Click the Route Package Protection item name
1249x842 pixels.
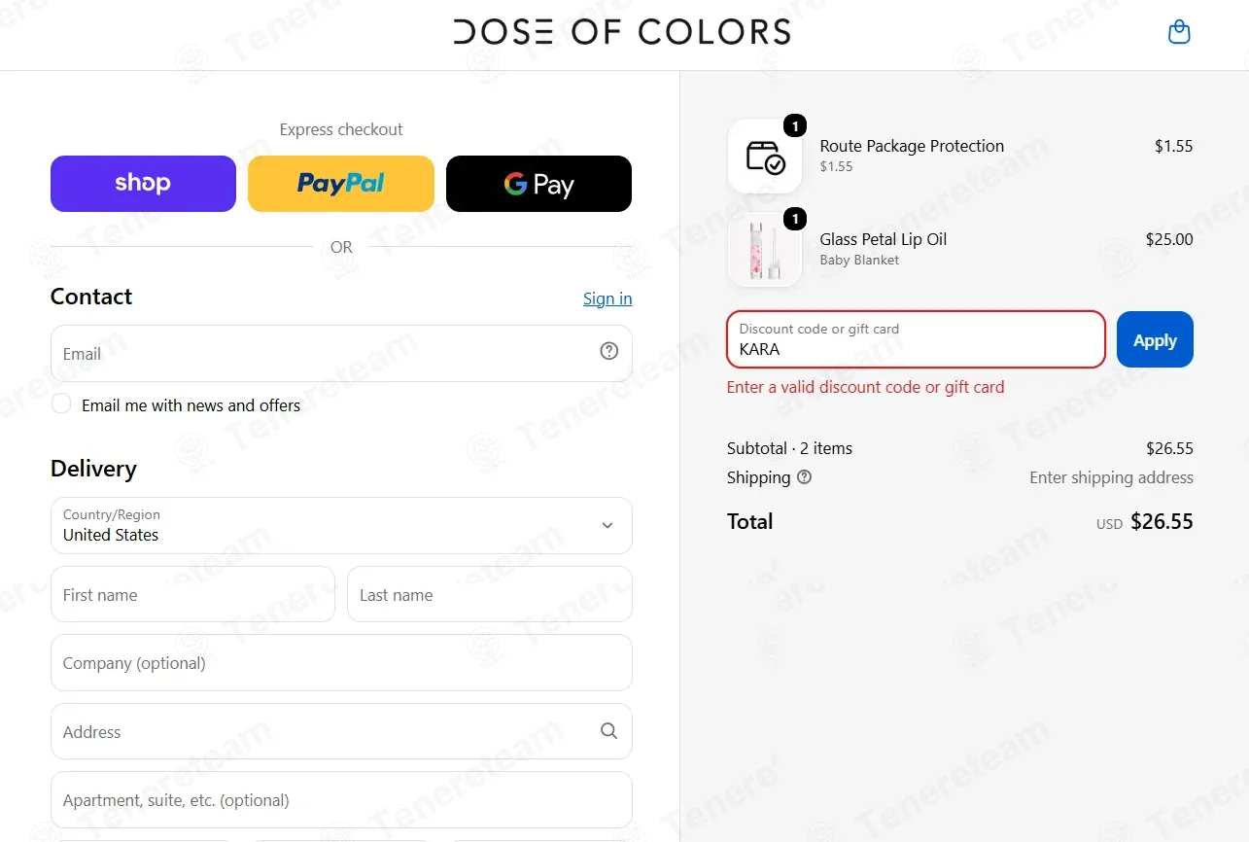click(912, 146)
